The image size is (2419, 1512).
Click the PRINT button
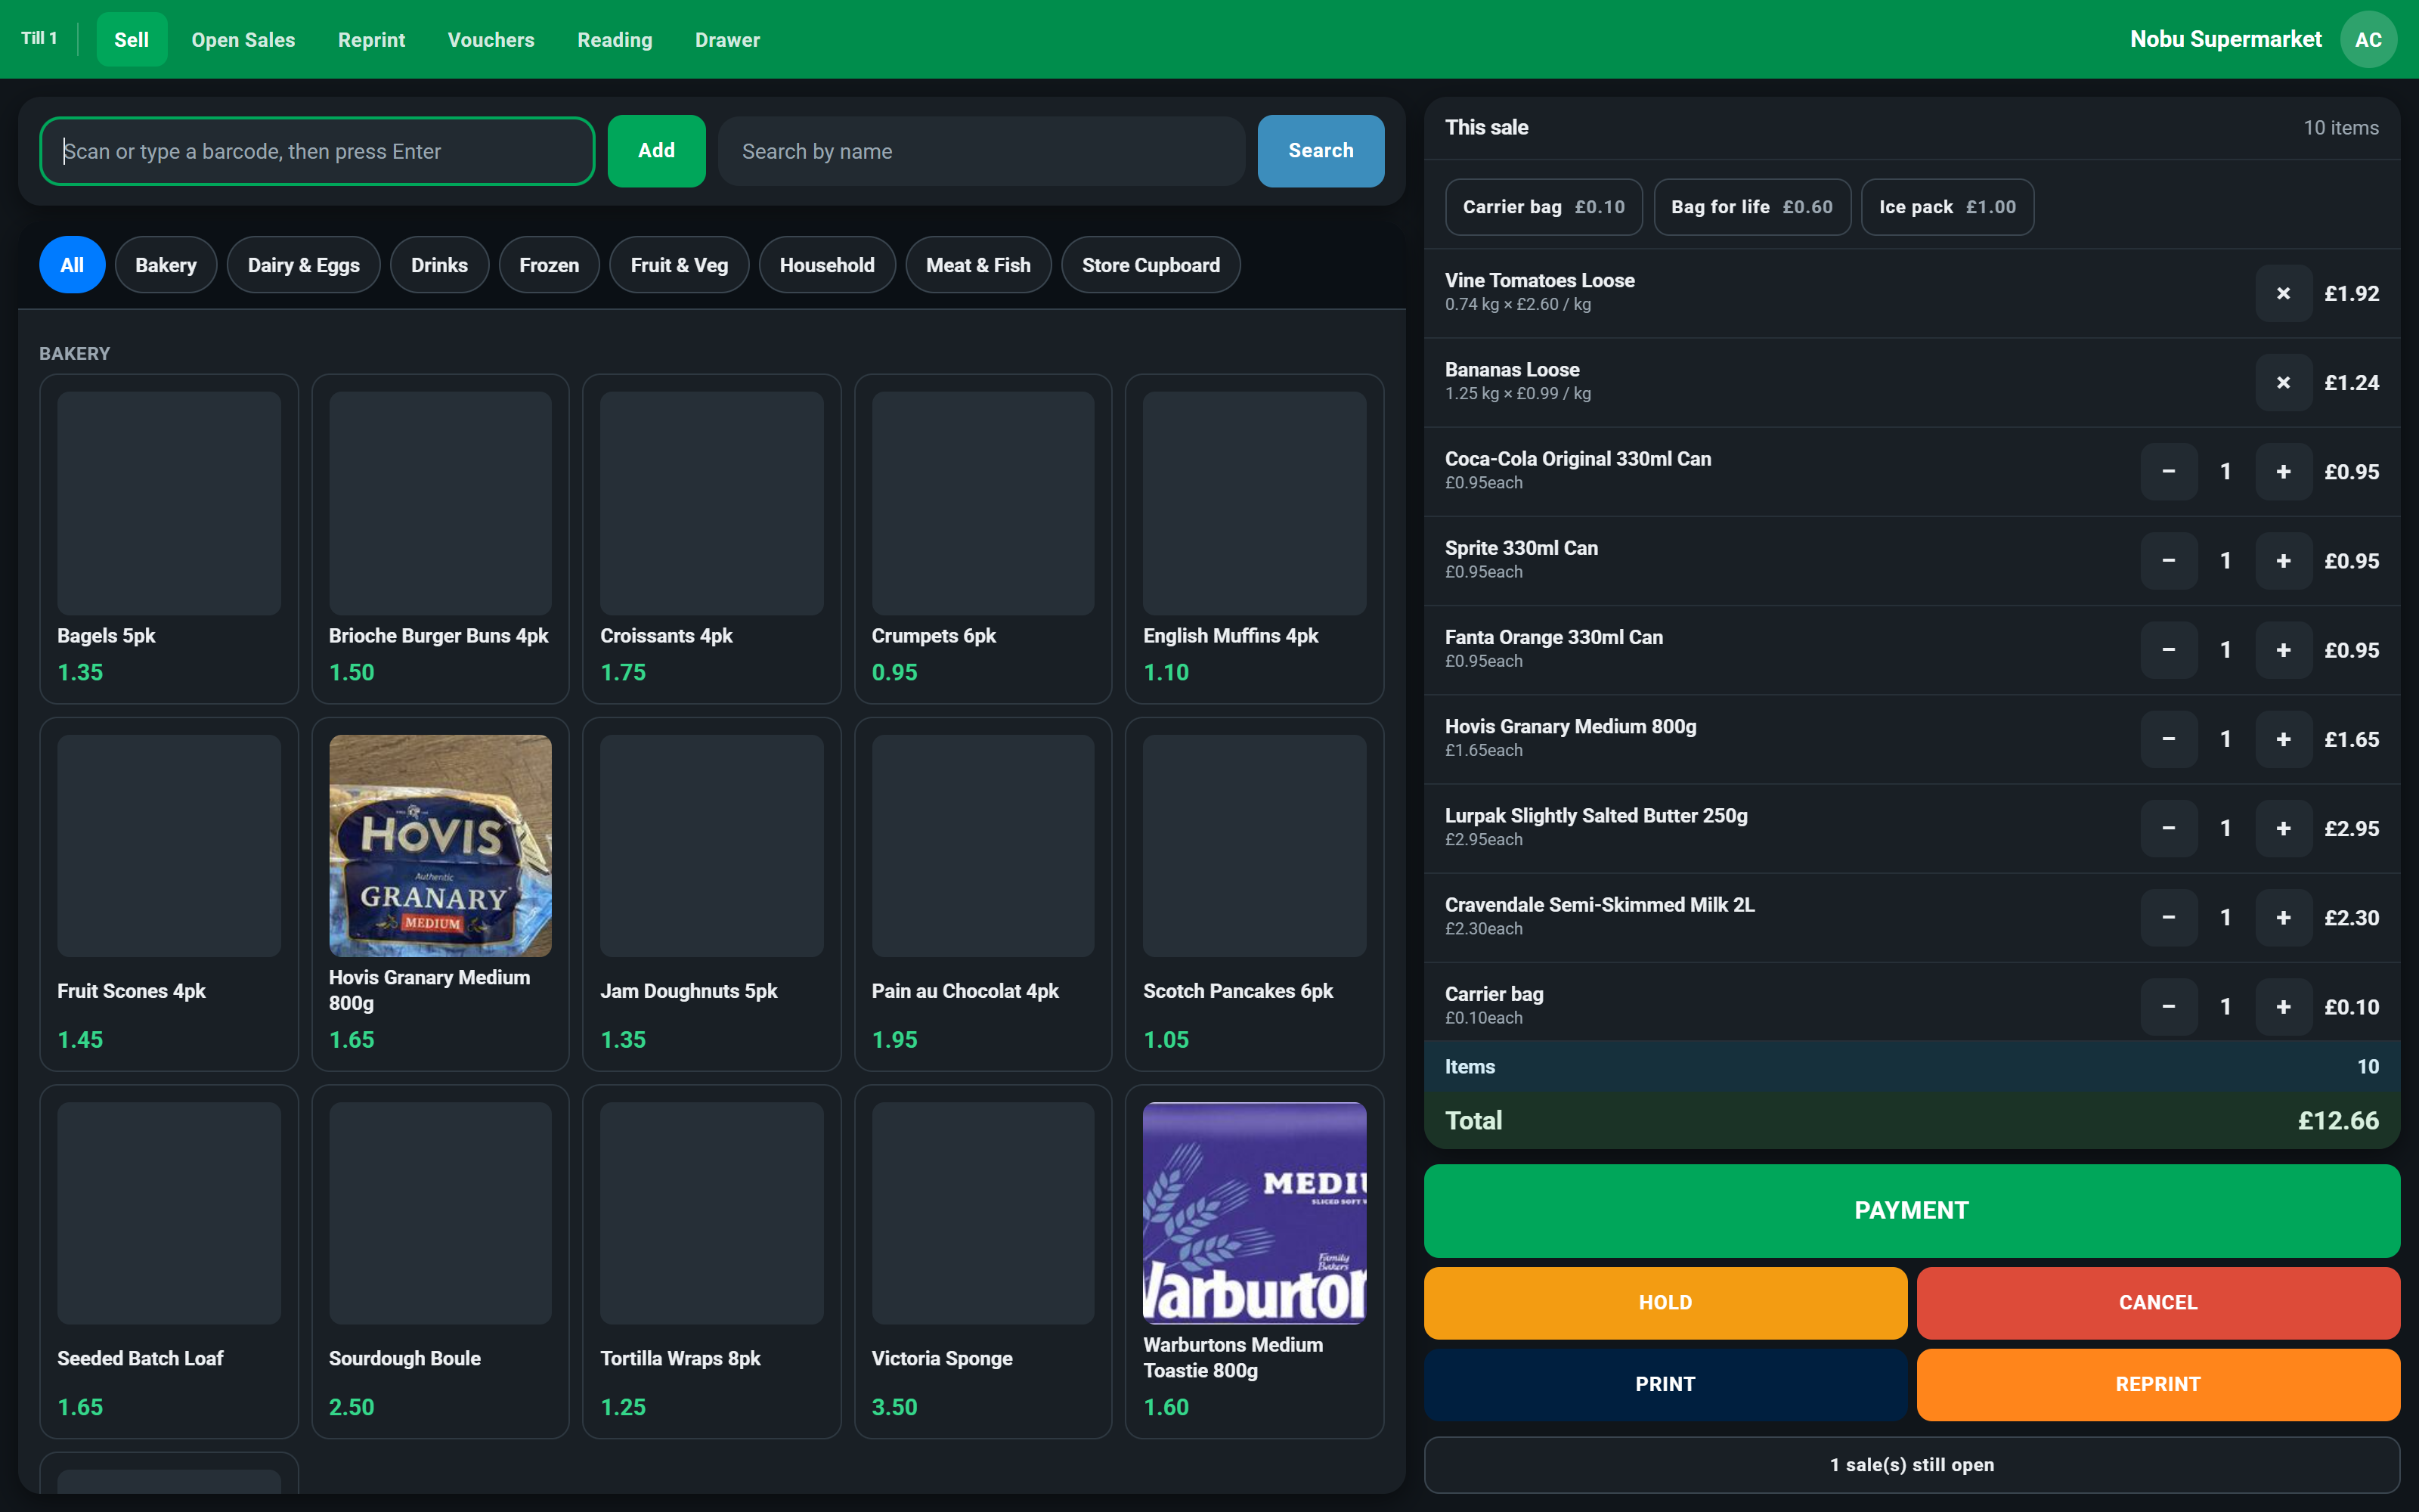pos(1665,1384)
